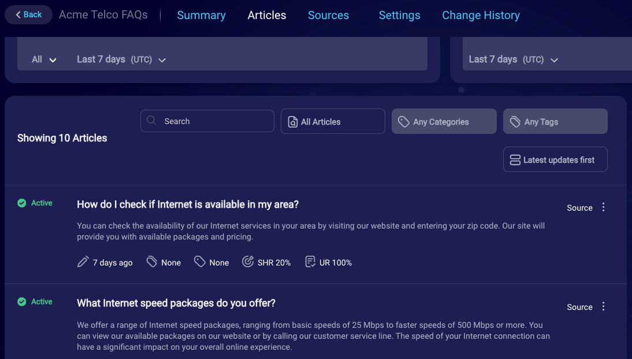The image size is (632, 359).
Task: Open the right panel's Last 7 days dropdown
Action: 512,59
